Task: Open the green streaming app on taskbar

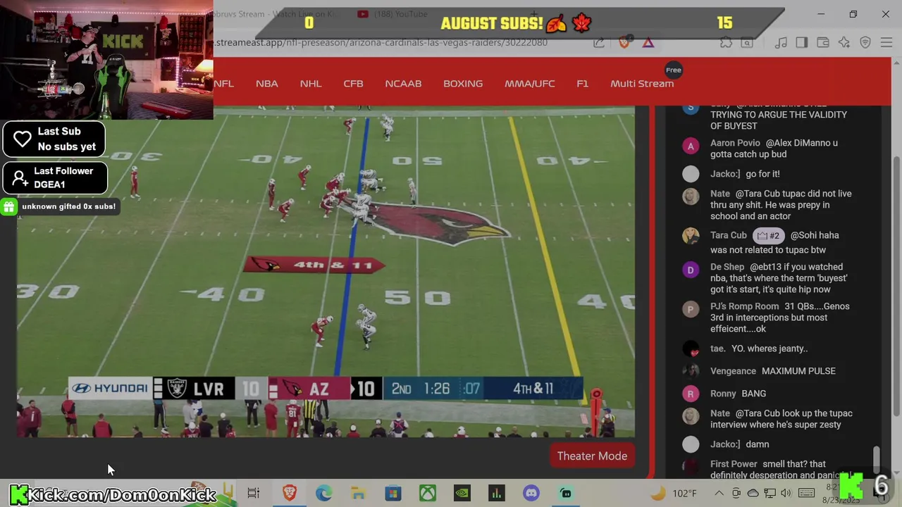Action: click(565, 493)
